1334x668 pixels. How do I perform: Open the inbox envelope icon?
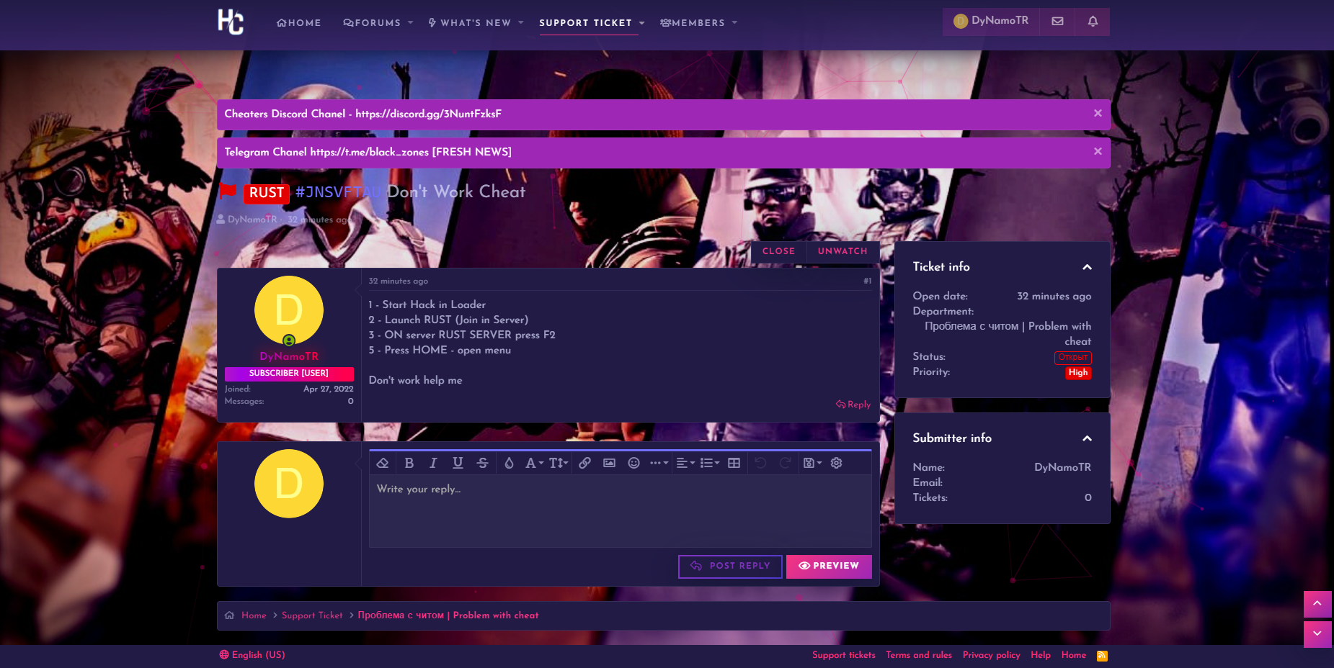[x=1057, y=22]
